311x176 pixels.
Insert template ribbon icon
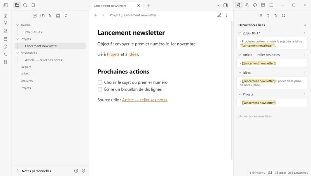[x=5, y=47]
